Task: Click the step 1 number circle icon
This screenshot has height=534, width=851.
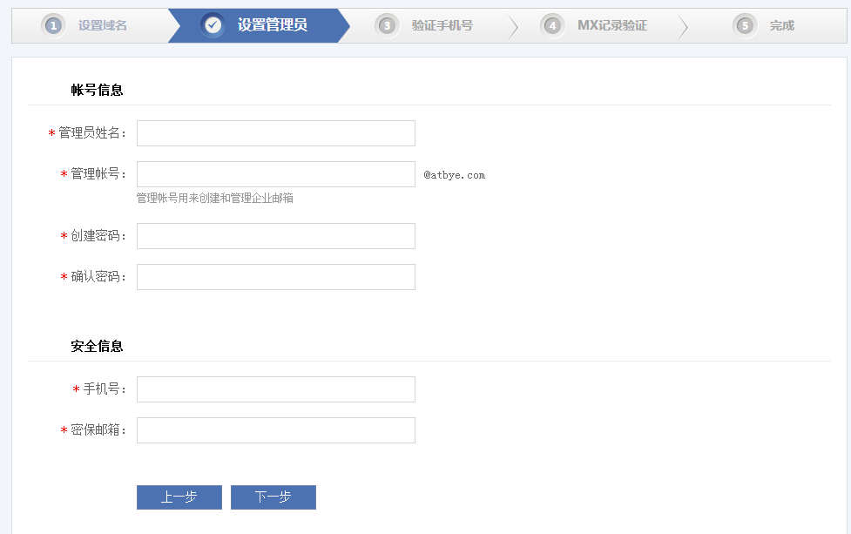Action: (53, 25)
